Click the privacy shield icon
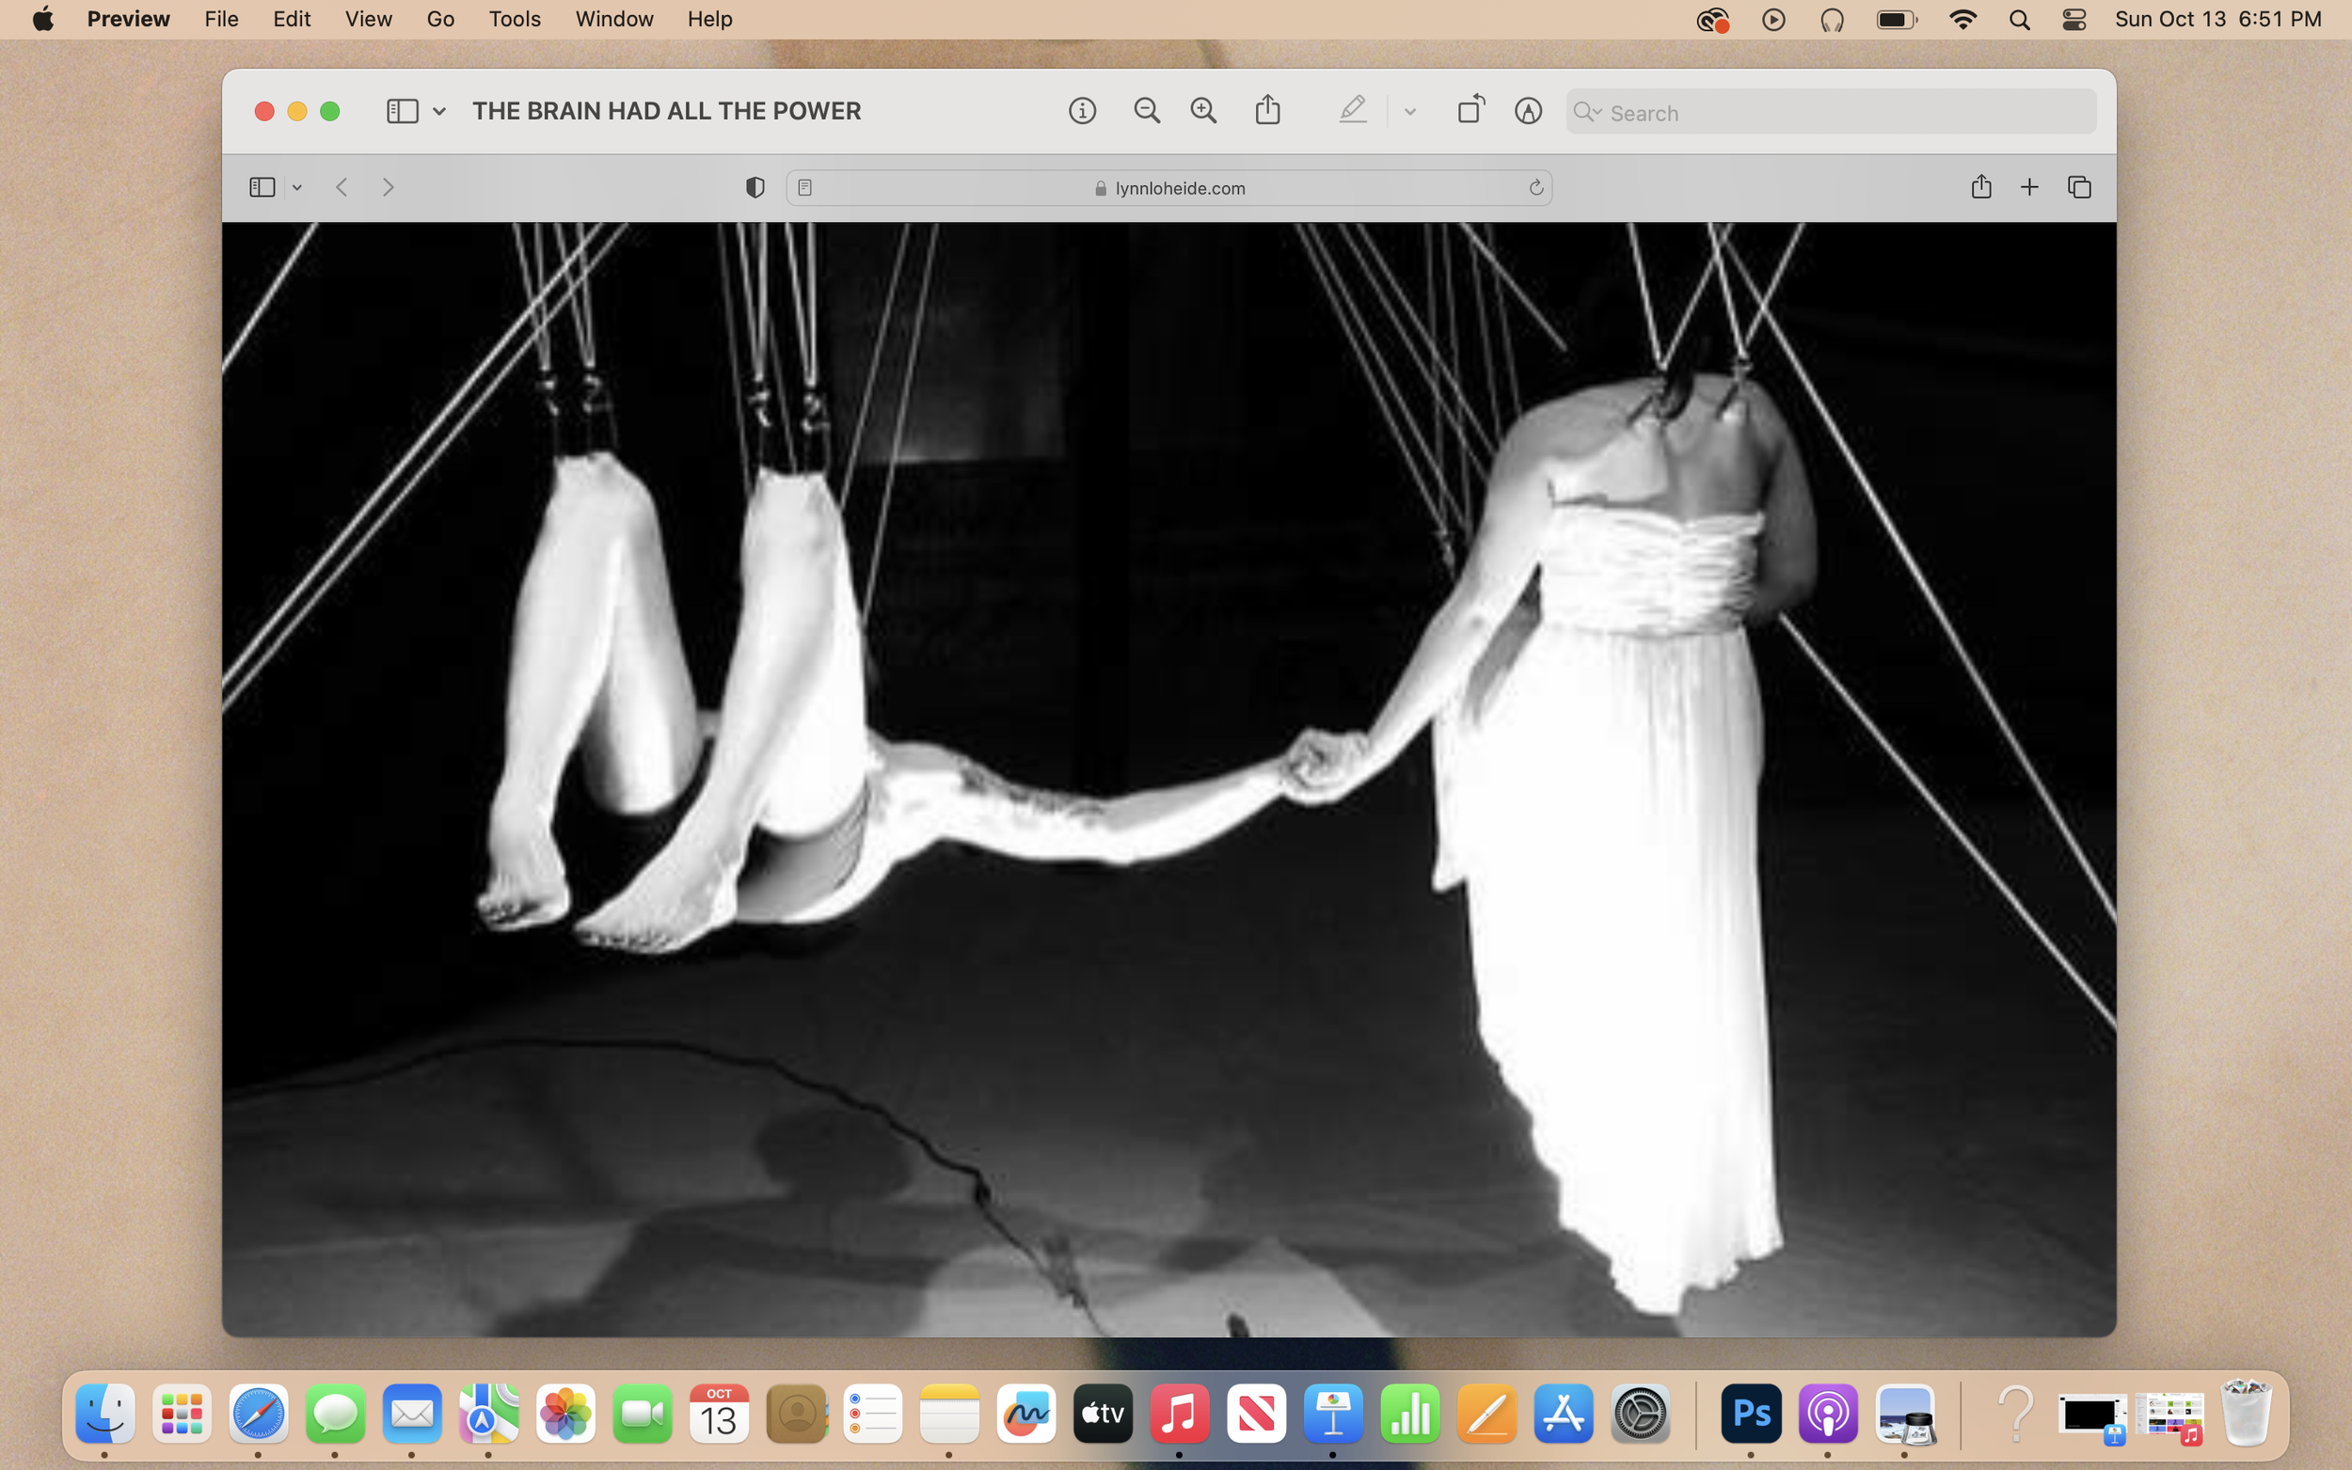 click(755, 188)
